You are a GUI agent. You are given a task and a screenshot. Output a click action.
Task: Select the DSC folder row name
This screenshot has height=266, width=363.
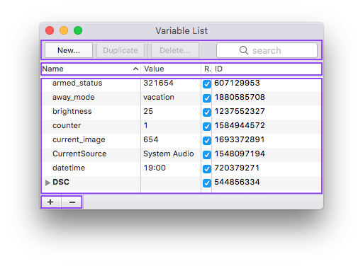tap(61, 182)
